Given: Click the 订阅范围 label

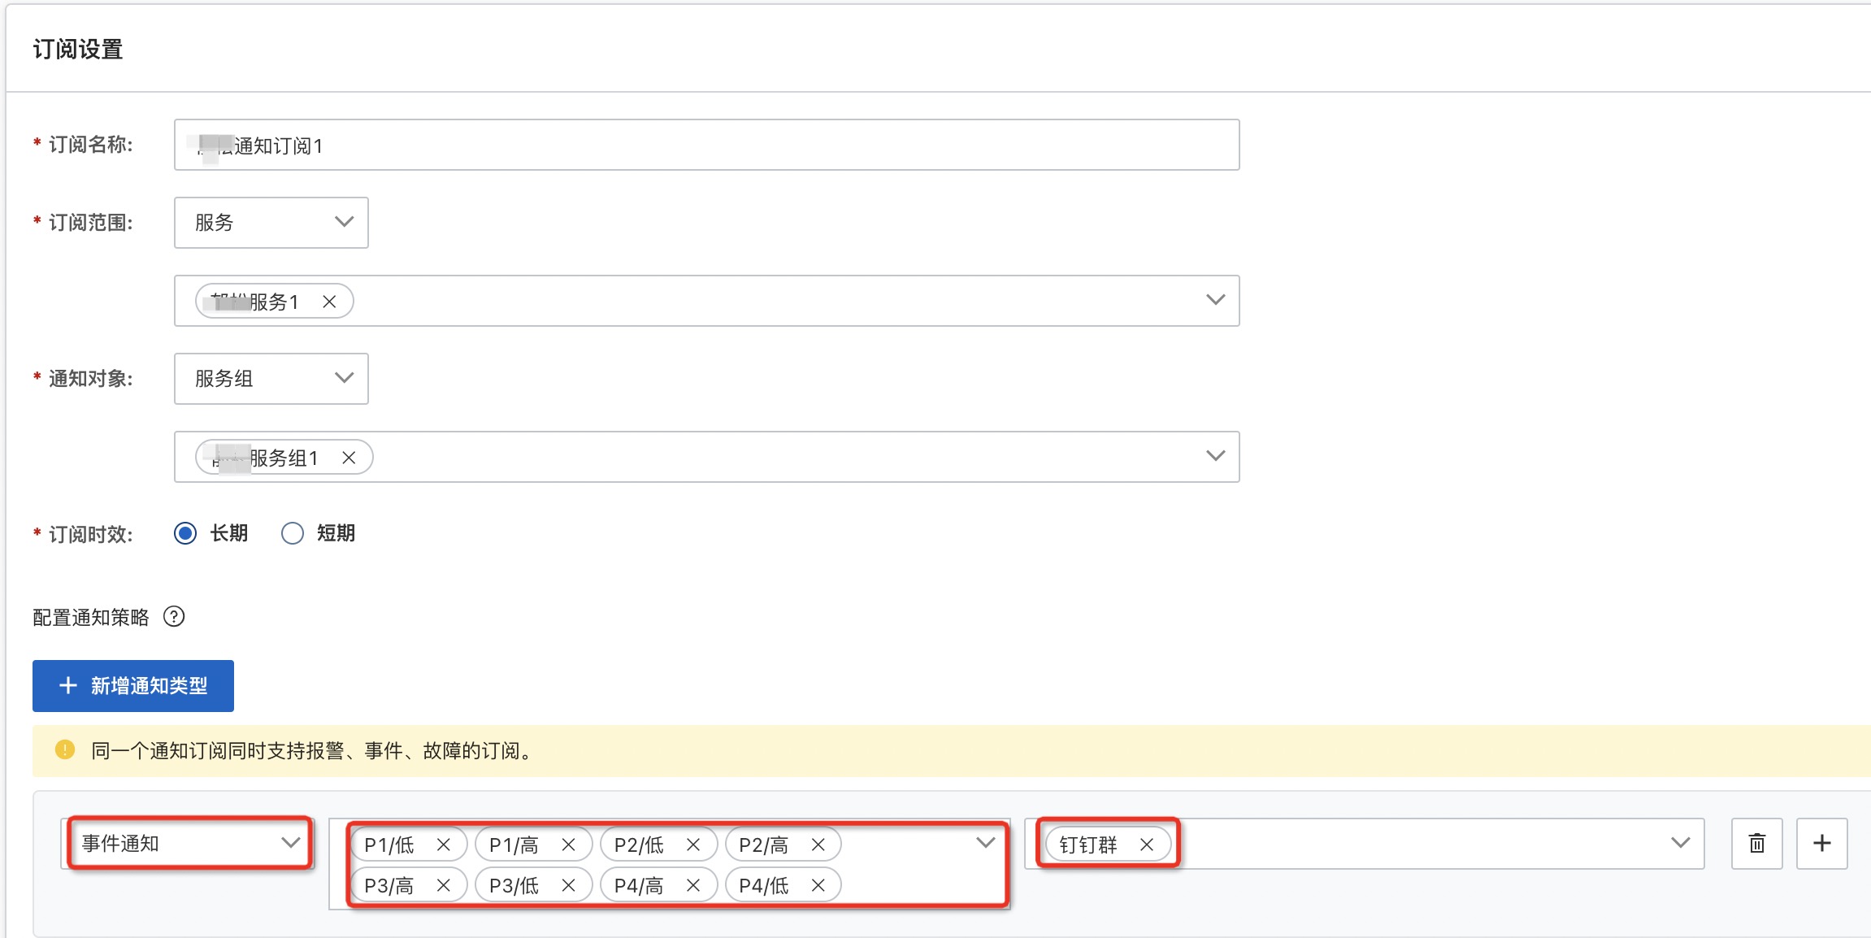Looking at the screenshot, I should click(90, 223).
